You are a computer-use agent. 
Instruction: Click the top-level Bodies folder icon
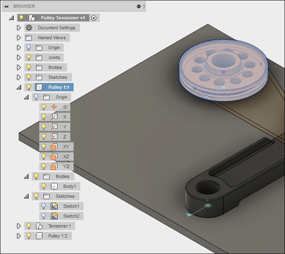39,67
